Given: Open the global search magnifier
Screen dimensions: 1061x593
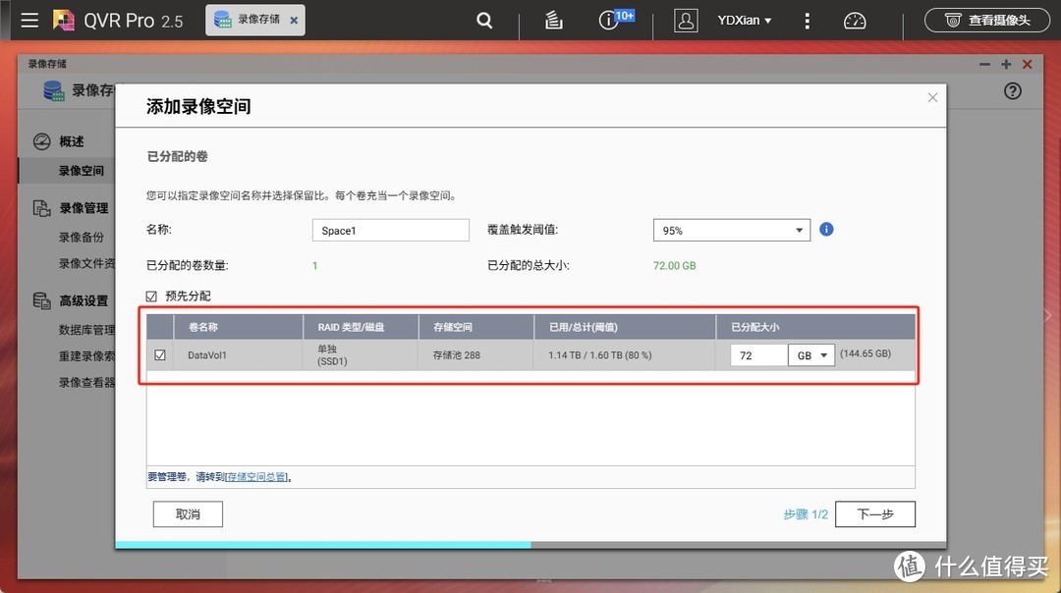Looking at the screenshot, I should pyautogui.click(x=483, y=20).
